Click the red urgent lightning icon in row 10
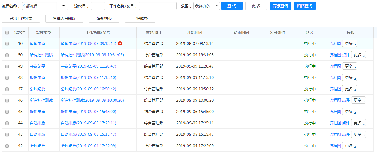The width and height of the screenshot is (377, 155). [x=120, y=43]
